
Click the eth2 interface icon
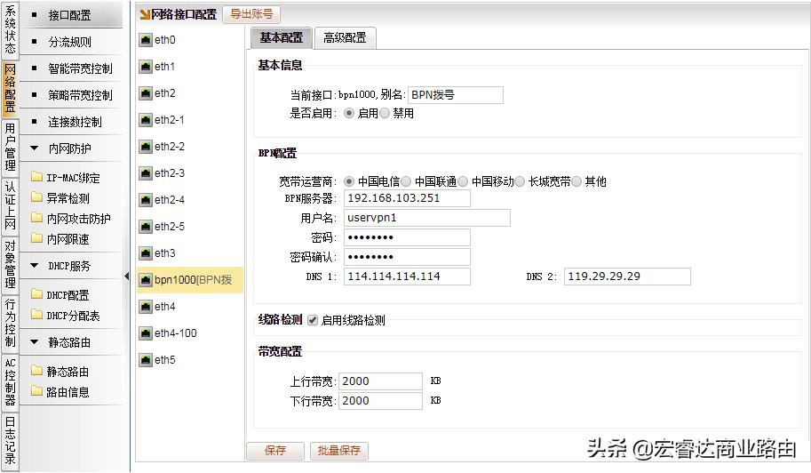pos(146,93)
